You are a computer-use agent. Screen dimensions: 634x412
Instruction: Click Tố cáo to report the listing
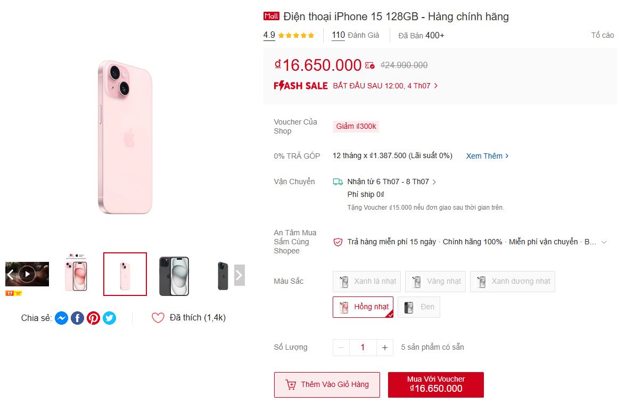tap(603, 35)
